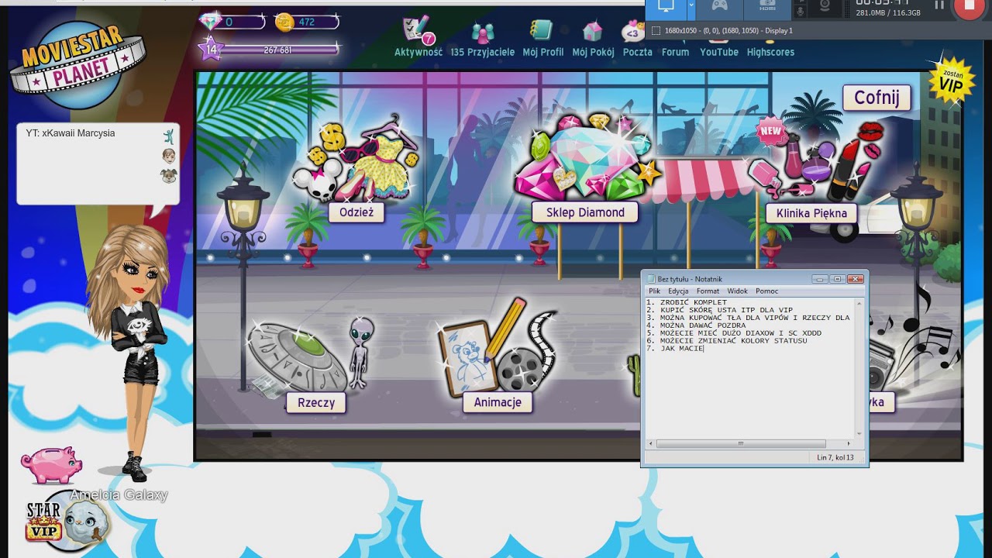Open the Forum link
Screen dimensions: 992x558
[x=675, y=52]
